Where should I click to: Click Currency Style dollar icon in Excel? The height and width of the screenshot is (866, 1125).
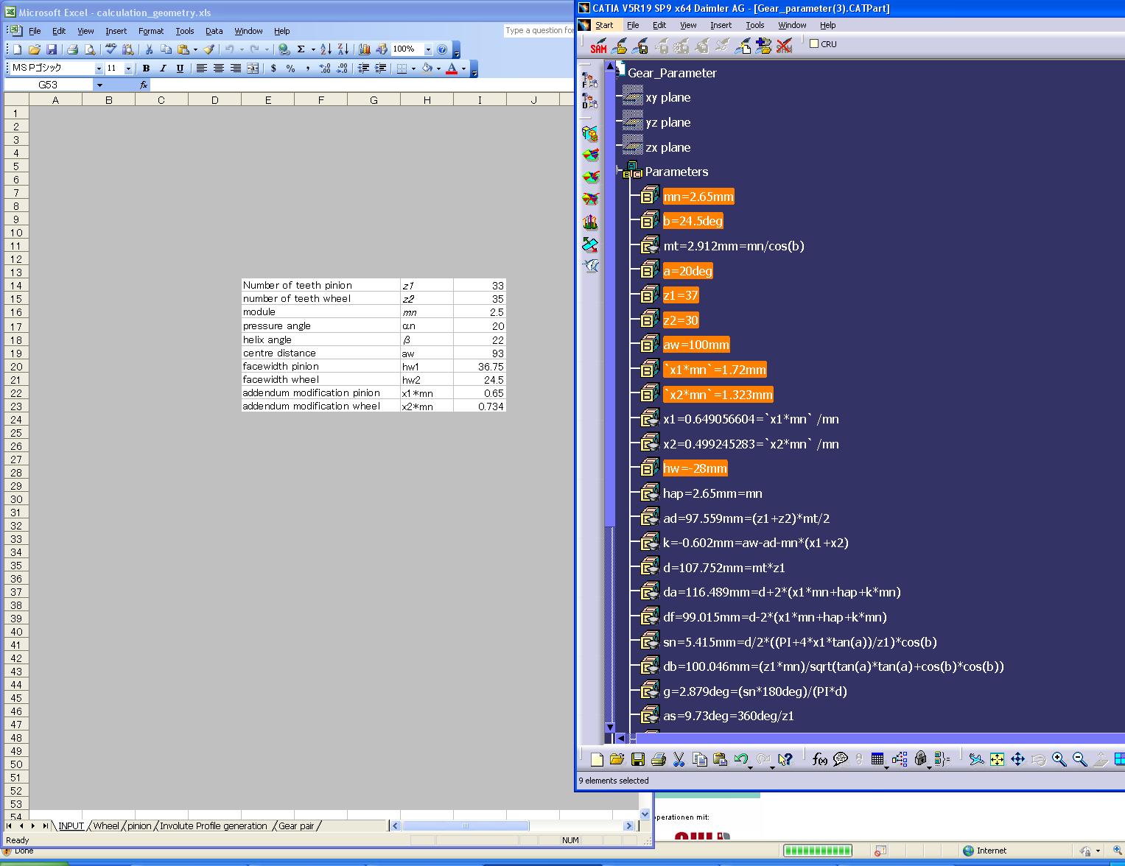click(x=274, y=68)
